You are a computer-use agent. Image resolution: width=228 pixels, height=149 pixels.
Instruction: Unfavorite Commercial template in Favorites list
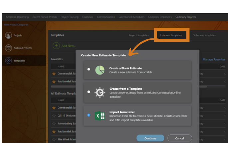(x=54, y=74)
